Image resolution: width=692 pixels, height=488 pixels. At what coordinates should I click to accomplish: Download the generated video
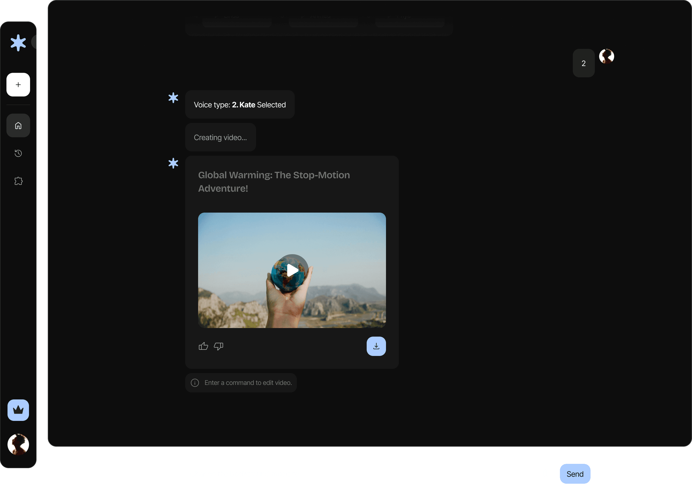point(376,346)
